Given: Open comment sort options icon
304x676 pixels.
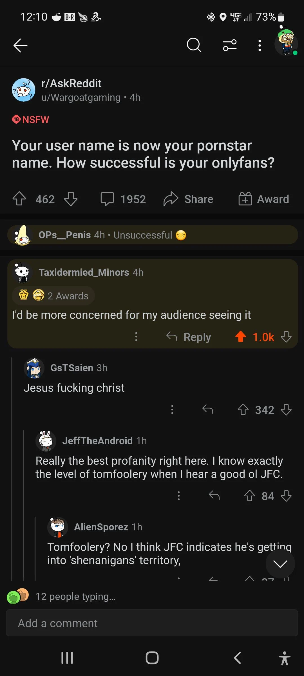Looking at the screenshot, I should [x=230, y=45].
